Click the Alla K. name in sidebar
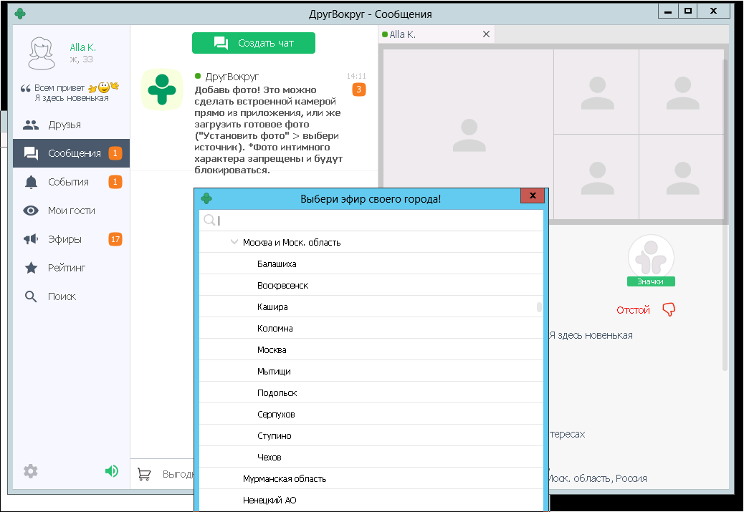The width and height of the screenshot is (744, 512). coord(82,47)
